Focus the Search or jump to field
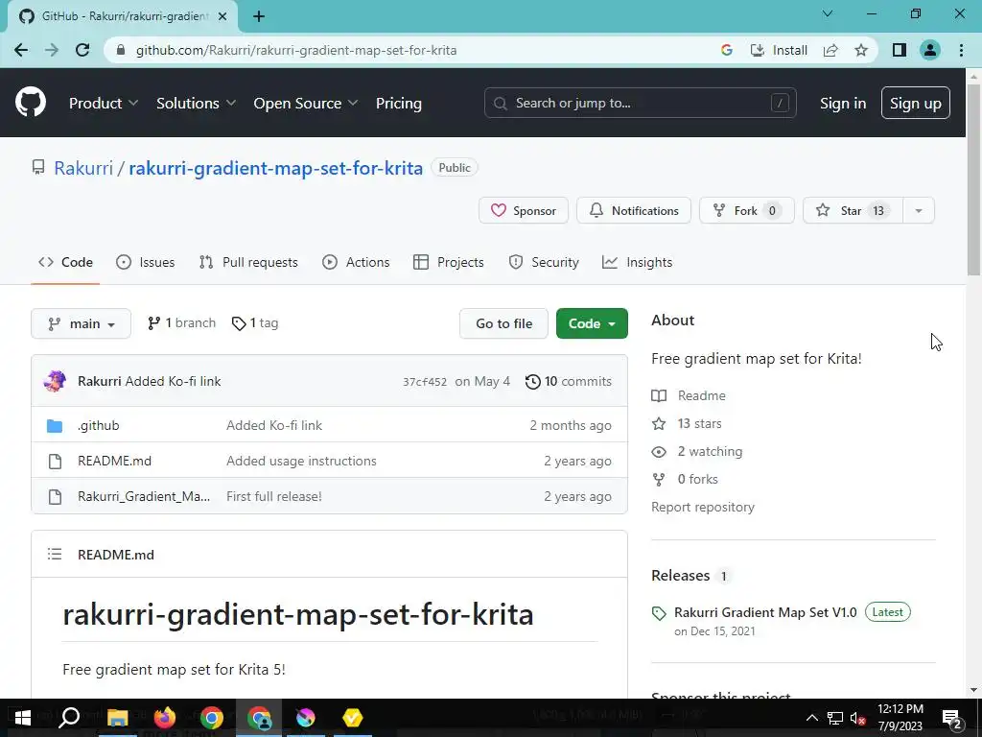This screenshot has width=982, height=737. pos(640,103)
